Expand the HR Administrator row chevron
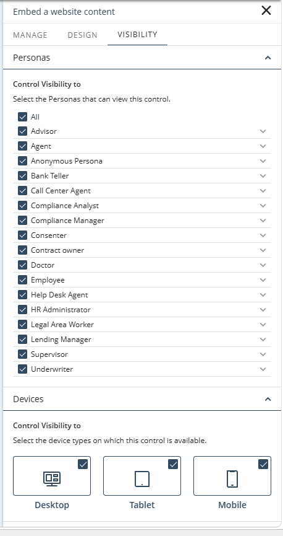Screen dimensions: 283x536 coord(263,310)
